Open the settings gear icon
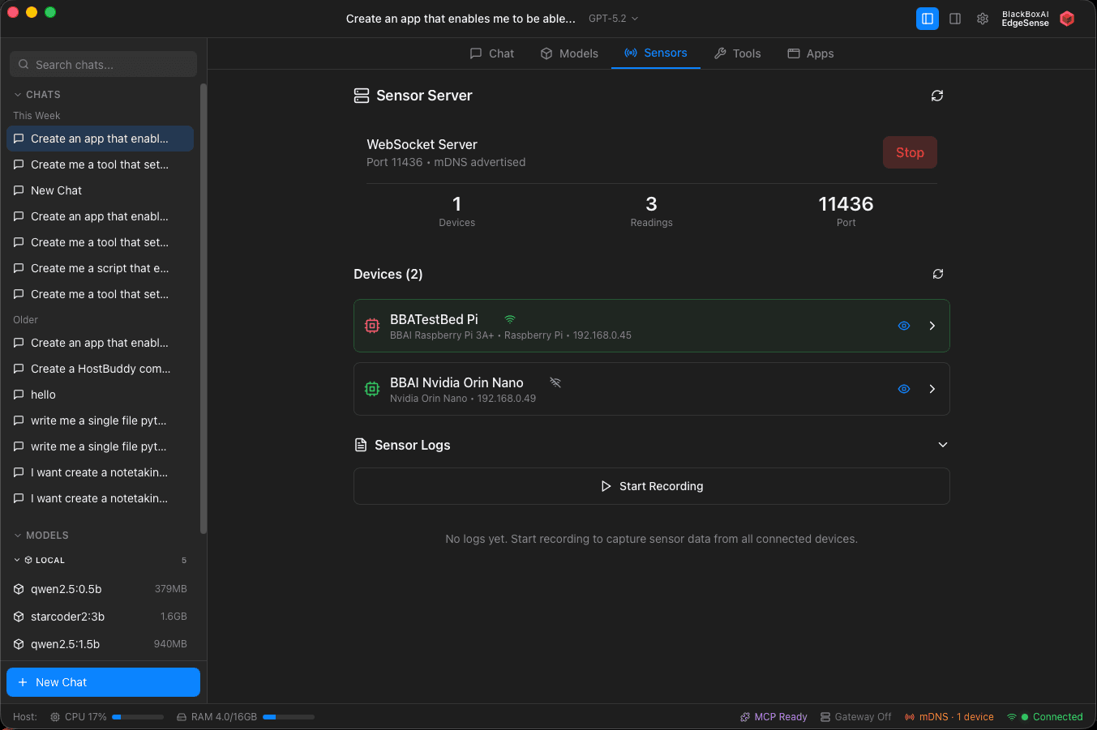Viewport: 1097px width, 730px height. coord(982,19)
